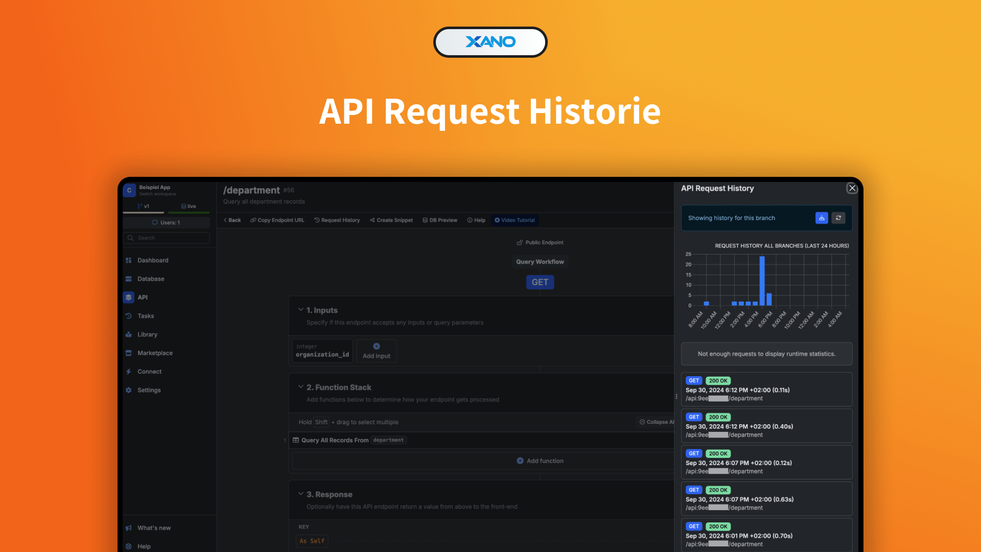This screenshot has height=552, width=981.
Task: Open DB Preview
Action: [x=440, y=220]
